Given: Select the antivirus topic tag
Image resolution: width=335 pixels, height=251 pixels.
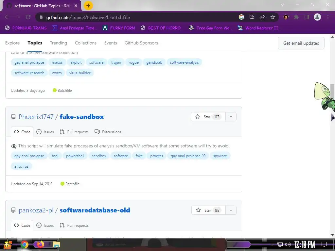Looking at the screenshot, I should tap(21, 166).
